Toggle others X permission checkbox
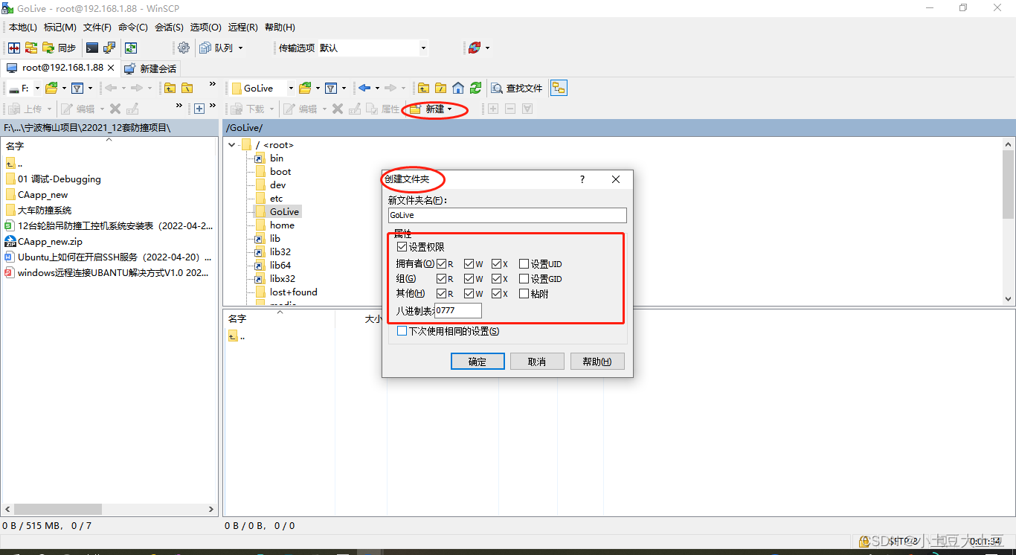The image size is (1016, 555). [x=497, y=293]
